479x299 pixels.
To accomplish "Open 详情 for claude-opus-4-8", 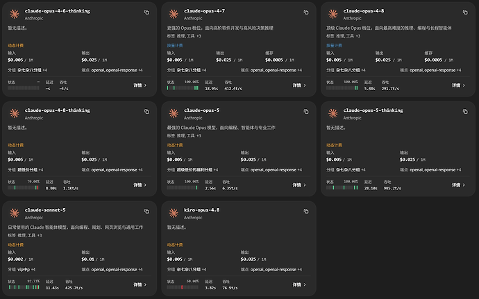I will 458,85.
